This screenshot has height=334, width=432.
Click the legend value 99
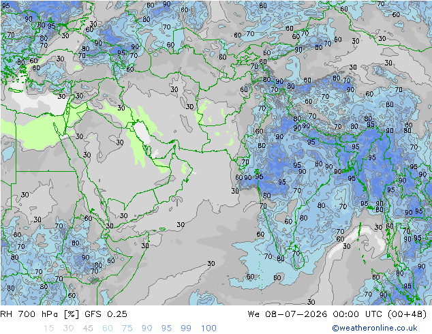click(186, 329)
